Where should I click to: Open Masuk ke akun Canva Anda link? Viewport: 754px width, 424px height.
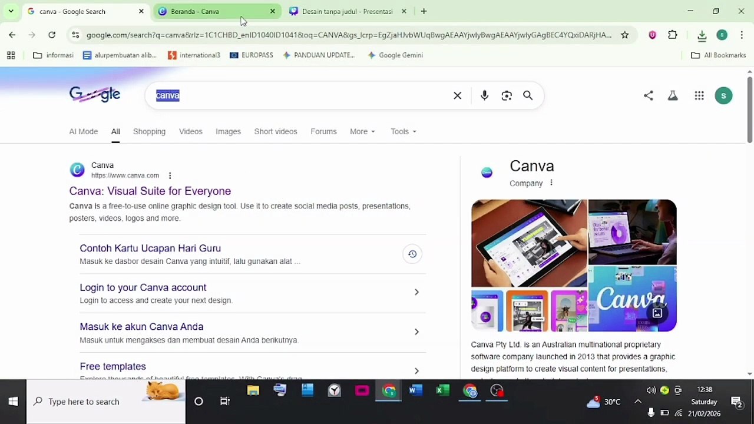click(141, 327)
